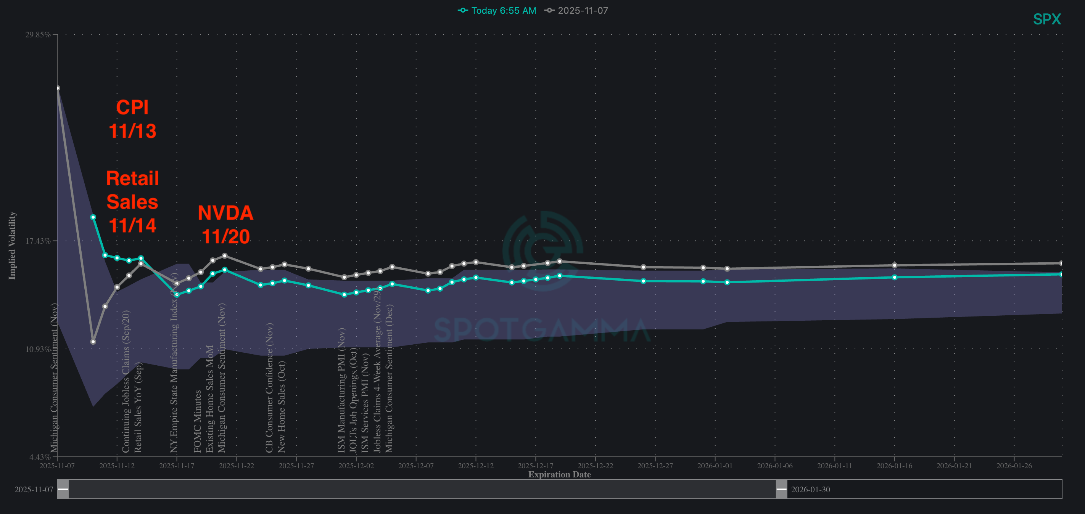Click the gray legend marker icon
Screen dimensions: 1085x514
(549, 11)
